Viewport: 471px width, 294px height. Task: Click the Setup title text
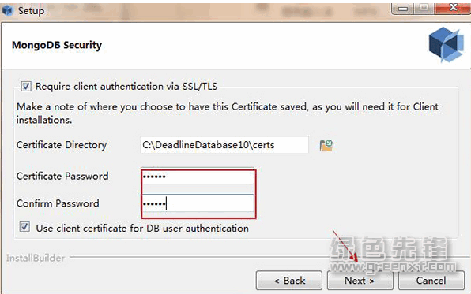pyautogui.click(x=32, y=11)
